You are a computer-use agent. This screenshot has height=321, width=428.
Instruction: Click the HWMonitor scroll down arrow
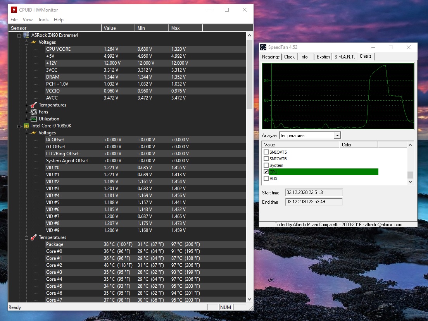coord(250,299)
